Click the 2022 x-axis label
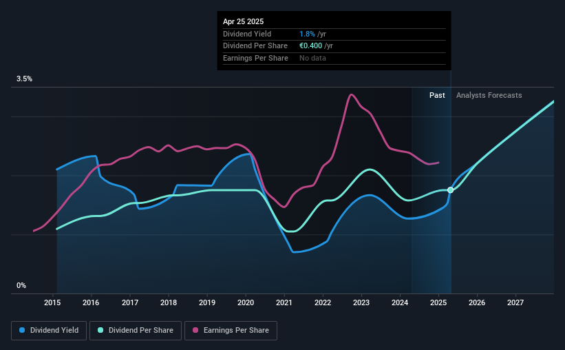 point(323,302)
